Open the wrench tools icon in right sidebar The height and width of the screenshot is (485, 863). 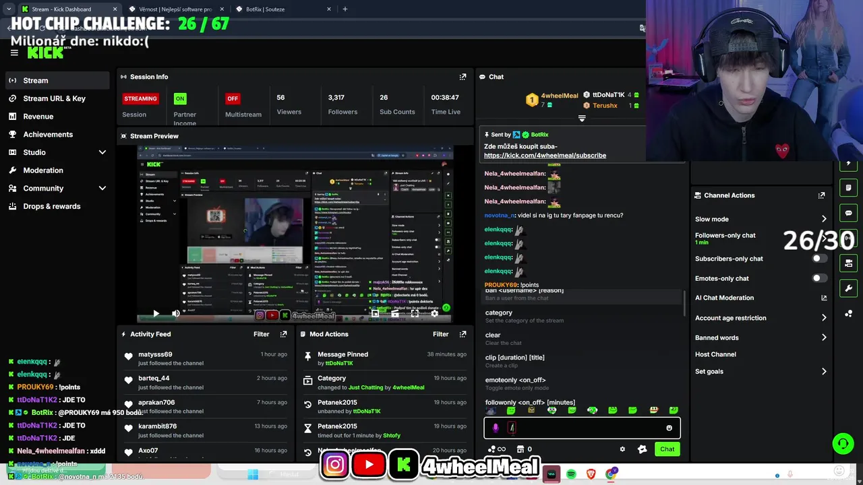pos(848,288)
